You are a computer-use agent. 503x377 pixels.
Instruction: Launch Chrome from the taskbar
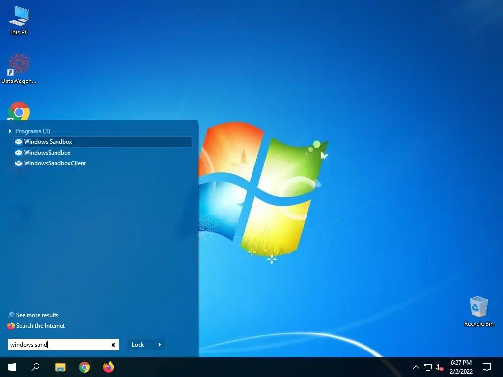tap(84, 367)
